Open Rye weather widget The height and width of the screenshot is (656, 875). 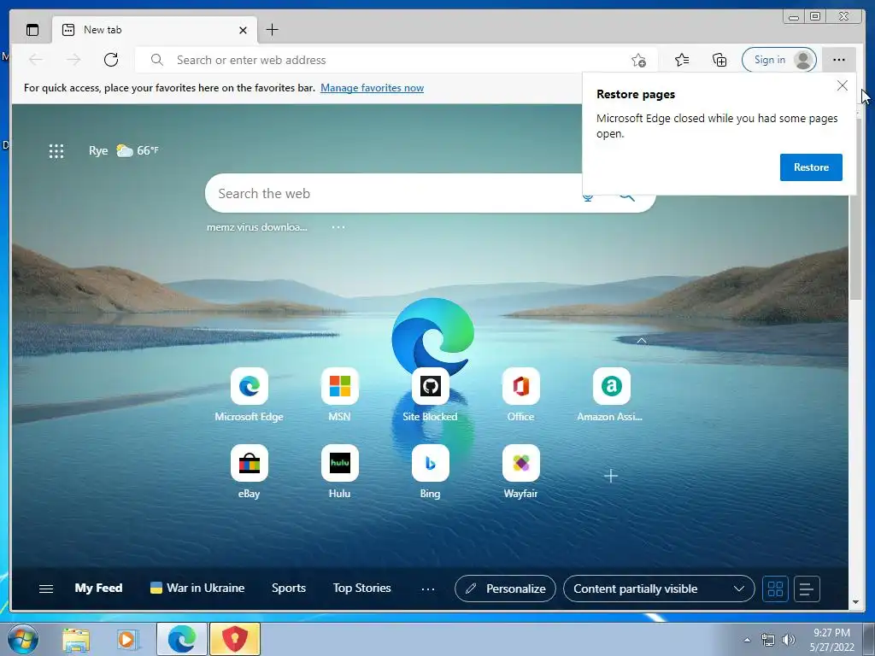click(x=123, y=150)
